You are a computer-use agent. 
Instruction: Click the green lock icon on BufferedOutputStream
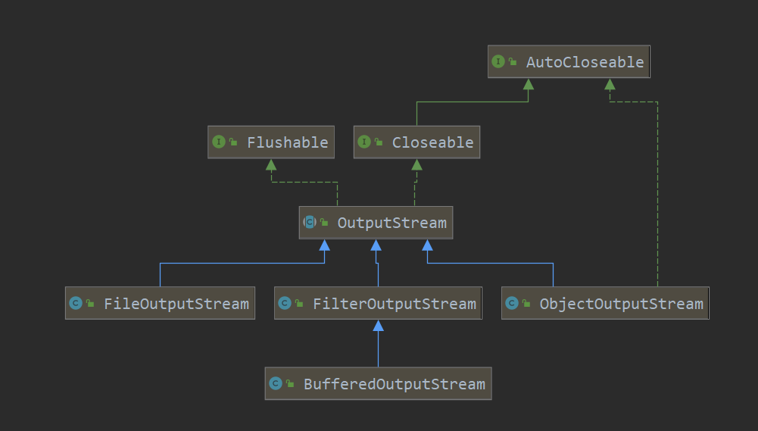[290, 384]
